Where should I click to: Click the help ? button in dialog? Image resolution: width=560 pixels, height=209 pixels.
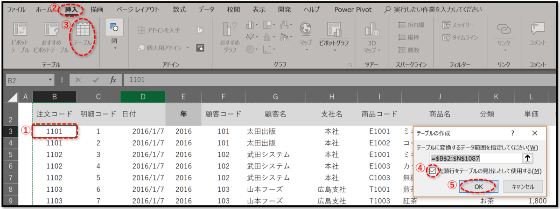pos(513,133)
